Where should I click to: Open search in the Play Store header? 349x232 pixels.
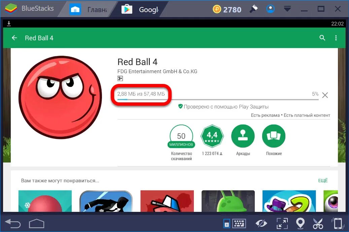point(322,38)
